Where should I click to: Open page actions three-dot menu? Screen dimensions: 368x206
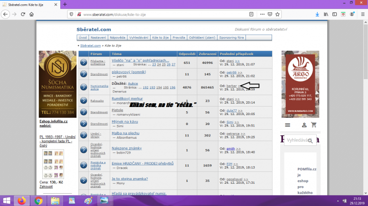[x=262, y=14]
